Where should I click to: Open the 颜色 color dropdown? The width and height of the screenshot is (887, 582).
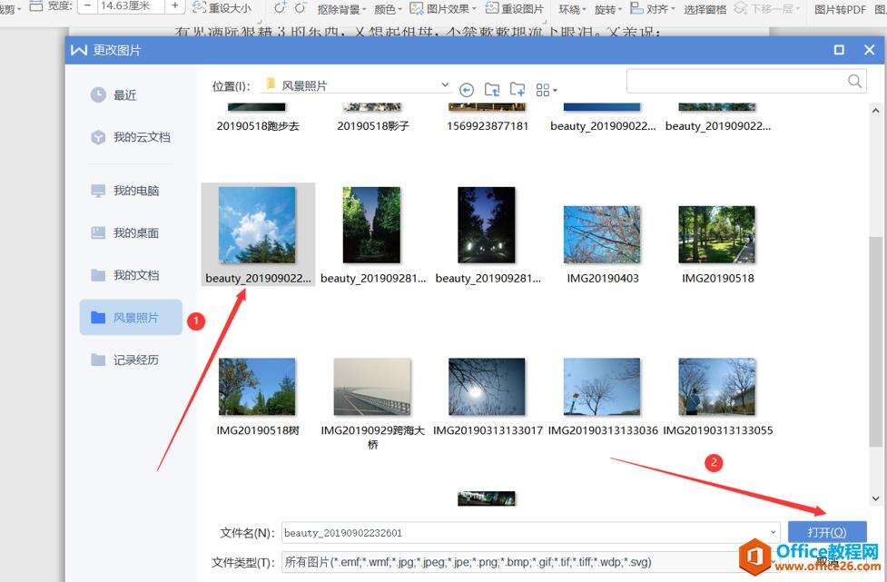pyautogui.click(x=388, y=9)
